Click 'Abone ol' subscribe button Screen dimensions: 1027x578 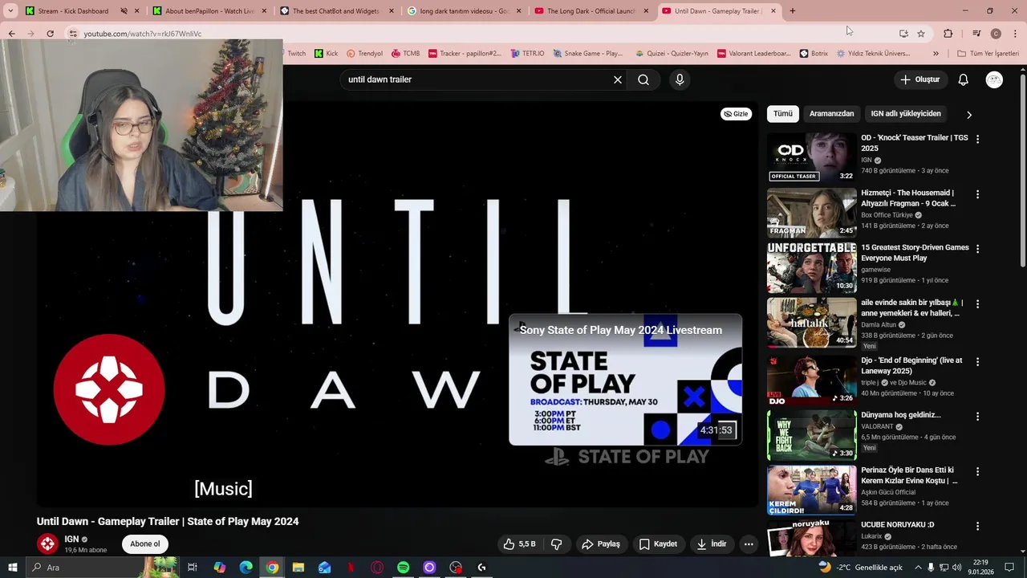145,543
